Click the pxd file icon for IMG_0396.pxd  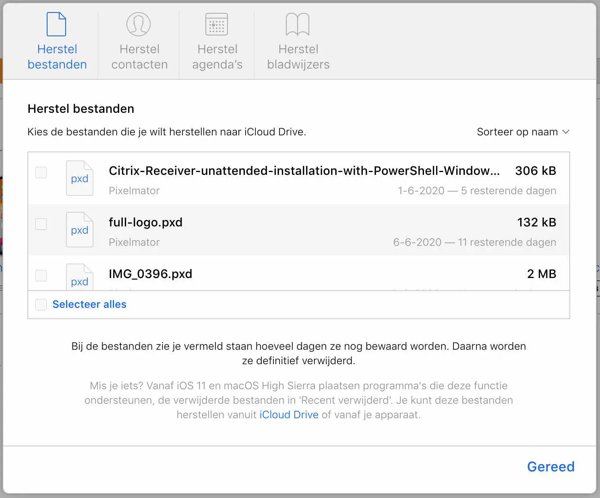click(x=80, y=277)
